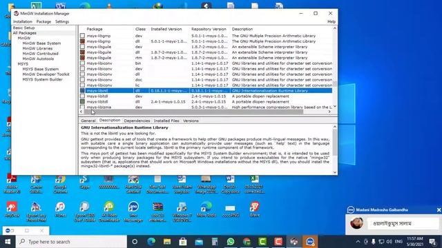This screenshot has width=442, height=248.
Task: Toggle checkbox for msys-libgmp dll package
Action: (82, 41)
